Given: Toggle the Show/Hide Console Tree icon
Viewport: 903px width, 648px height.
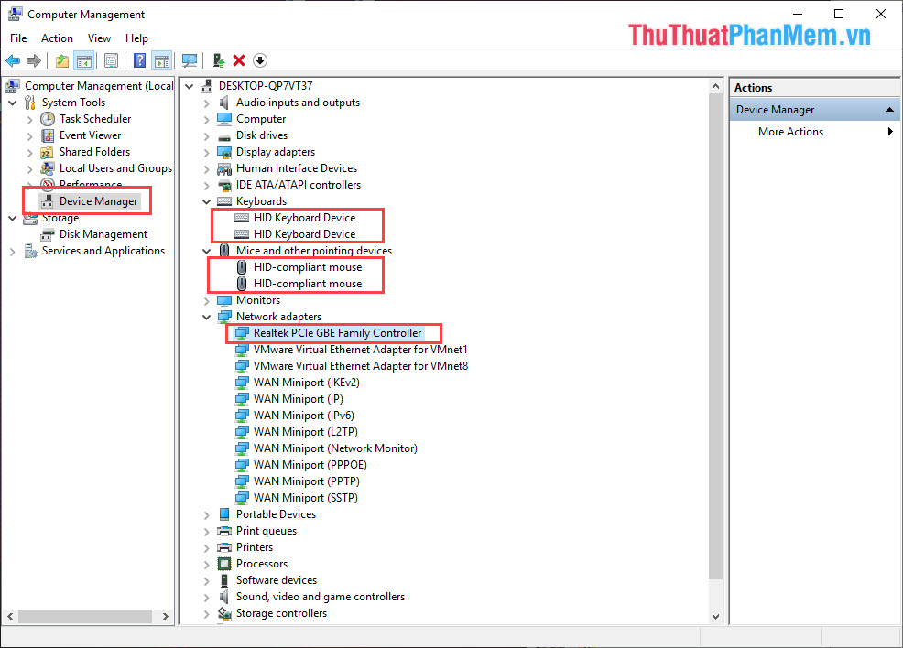Looking at the screenshot, I should click(82, 60).
